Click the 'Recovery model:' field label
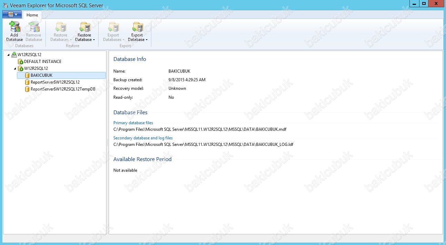The width and height of the screenshot is (446, 245). point(129,88)
